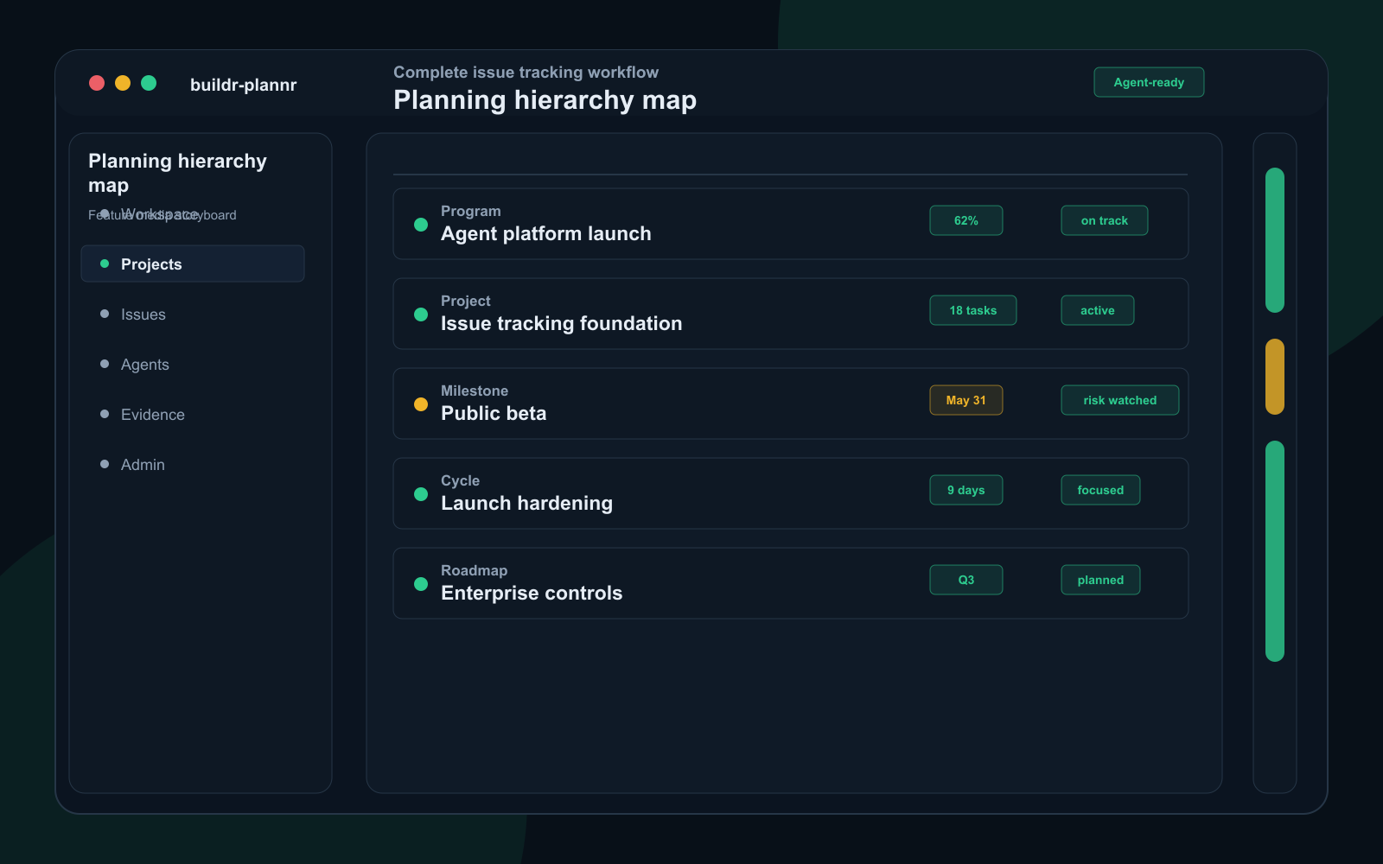This screenshot has height=864, width=1383.
Task: Click header title 'Planning hierarchy map'
Action: (545, 100)
